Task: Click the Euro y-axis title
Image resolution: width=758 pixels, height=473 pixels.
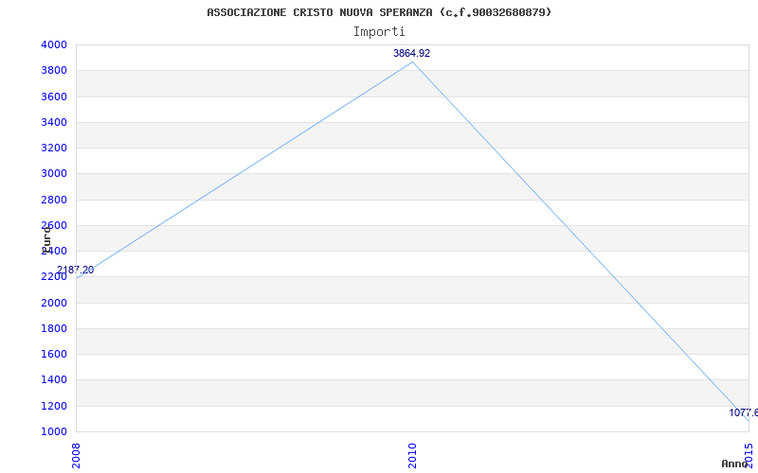Action: coord(46,240)
